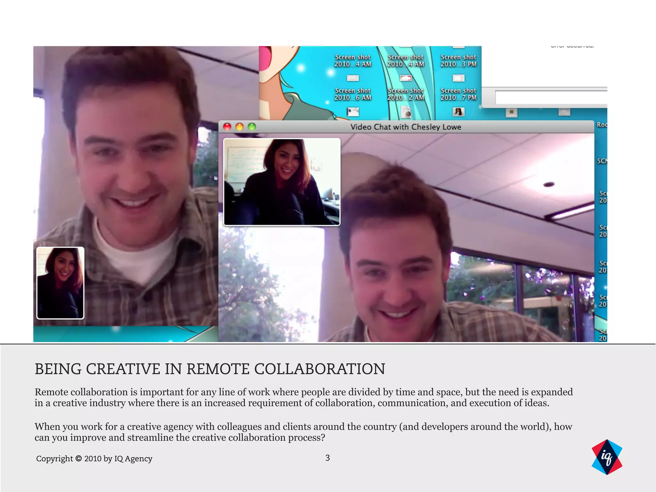656x492 pixels.
Task: Zoom the Video Chat window with green button
Action: coord(252,127)
